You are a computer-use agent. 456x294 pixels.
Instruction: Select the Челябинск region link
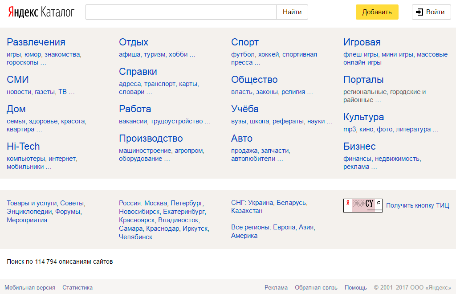coord(135,237)
